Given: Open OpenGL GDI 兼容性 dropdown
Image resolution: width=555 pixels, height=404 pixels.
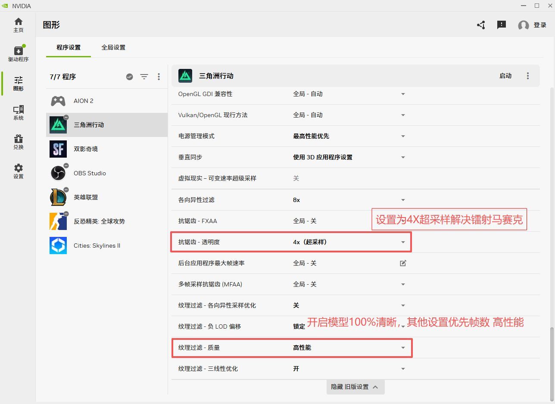Looking at the screenshot, I should tap(403, 94).
